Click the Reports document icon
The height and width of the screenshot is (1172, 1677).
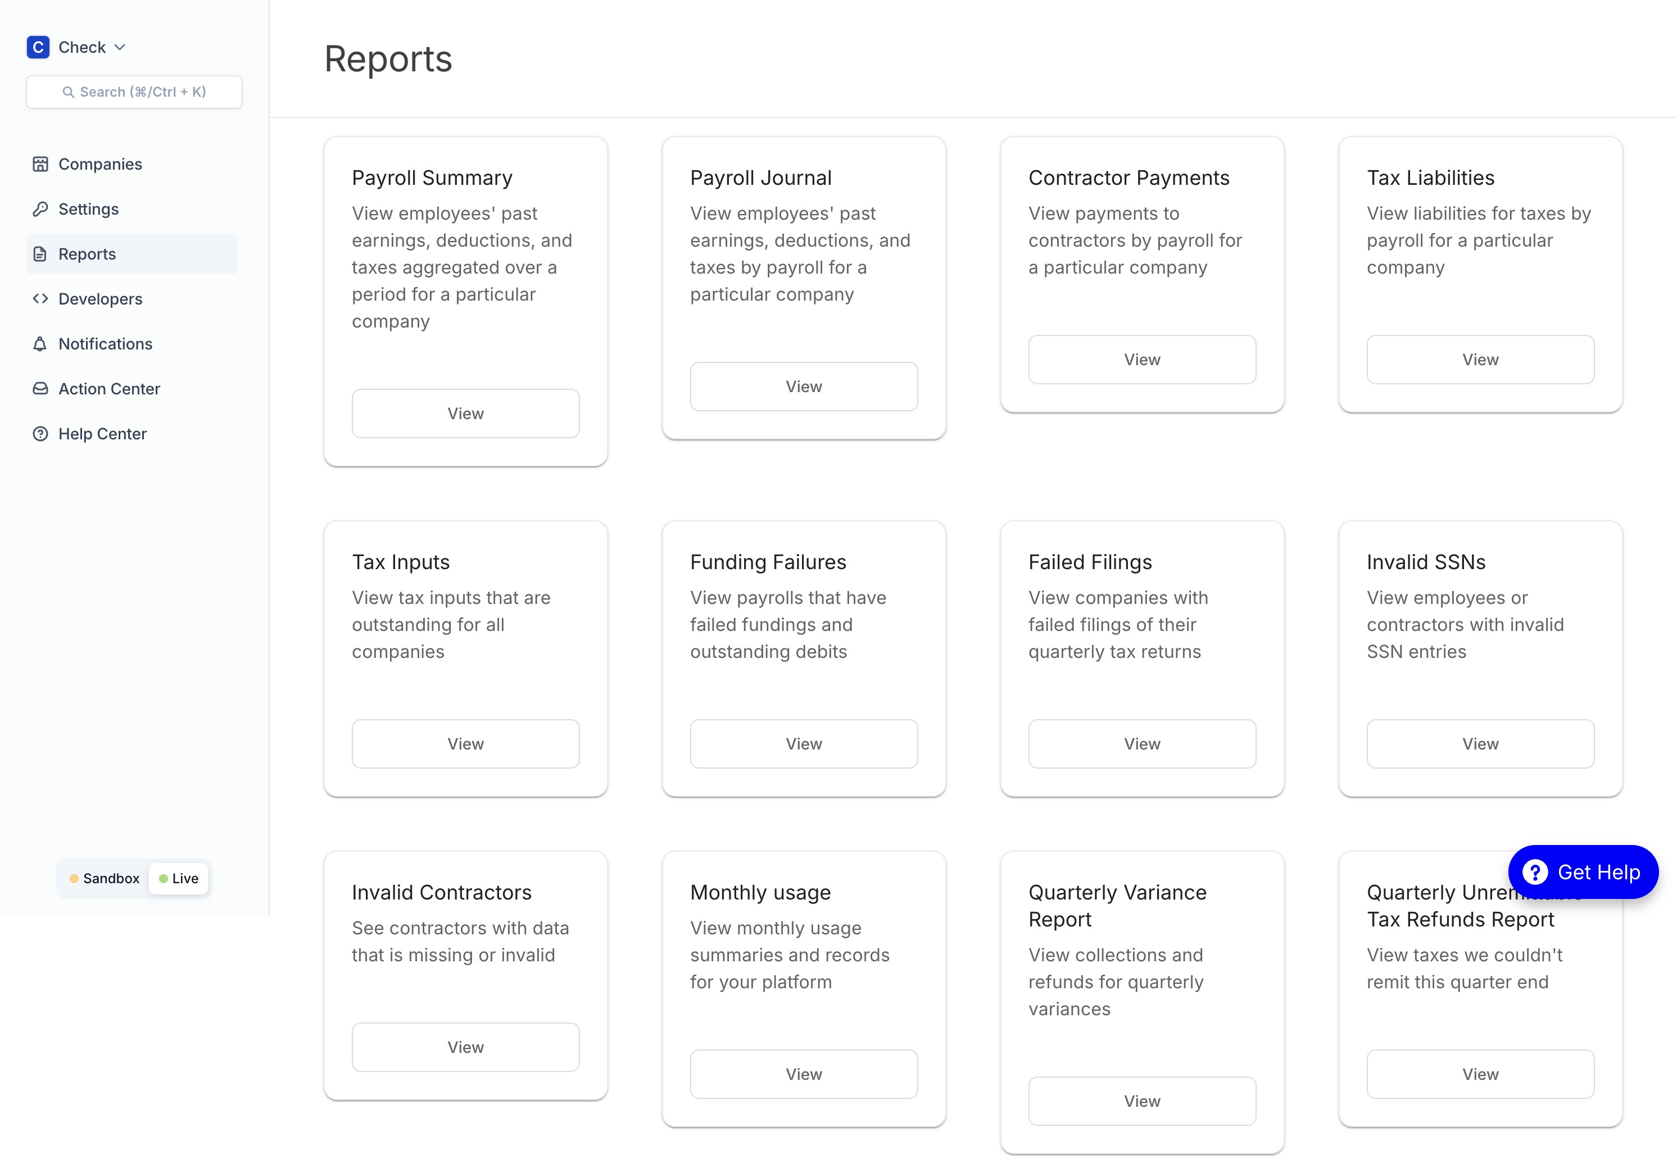tap(40, 254)
